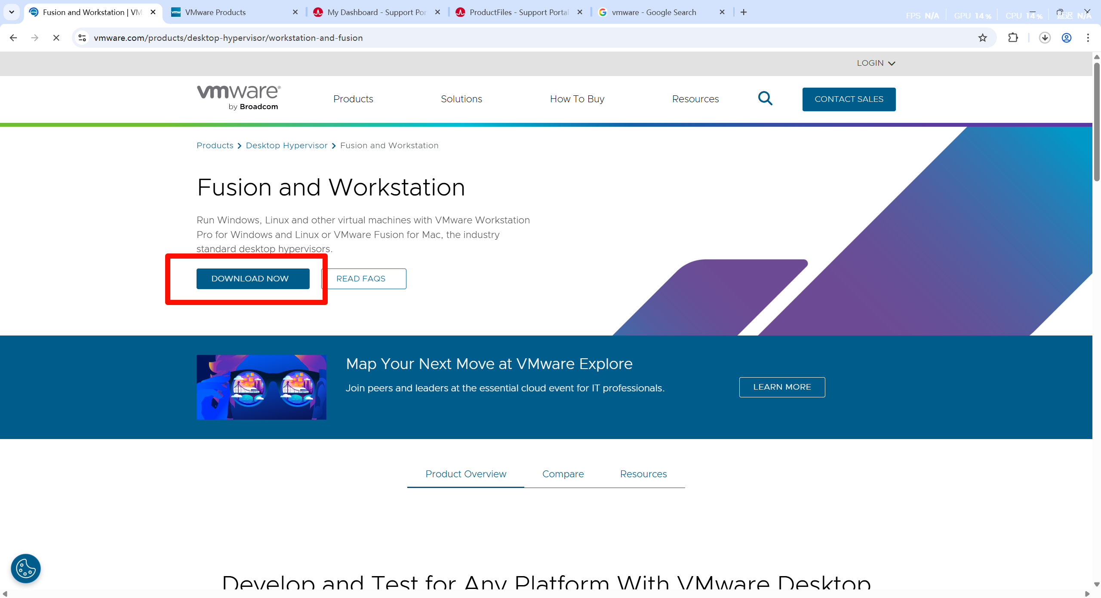View site information icon in address bar
1101x598 pixels.
(82, 38)
